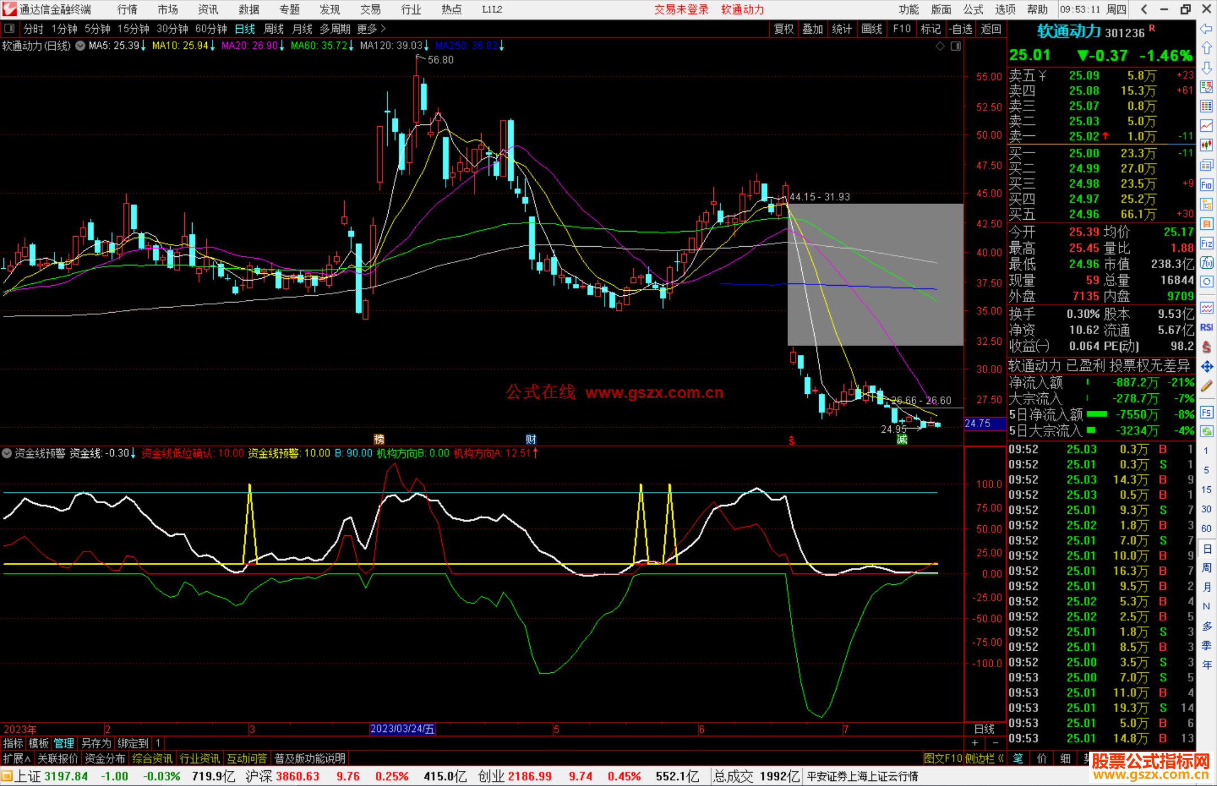Toggle the 30-minute period in the sidebar

coord(1206,509)
